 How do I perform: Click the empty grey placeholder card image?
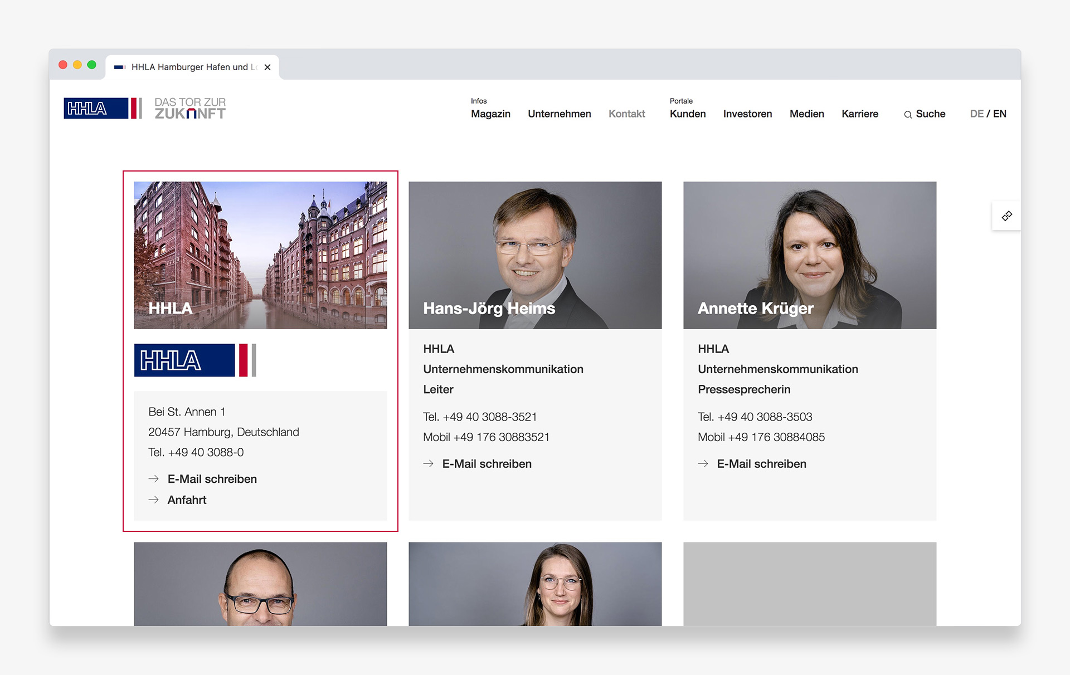tap(810, 584)
